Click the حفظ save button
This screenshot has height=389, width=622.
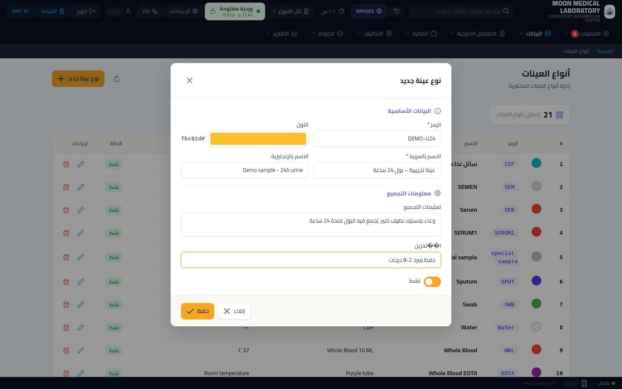(x=197, y=311)
